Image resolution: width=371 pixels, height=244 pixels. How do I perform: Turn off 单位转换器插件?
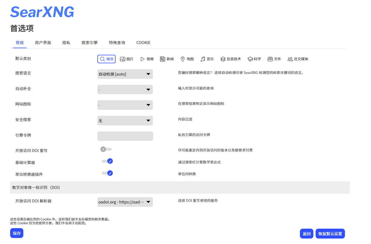point(106,173)
